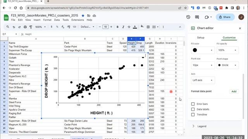This screenshot has height=139, width=248.
Task: Open the Data menu
Action: 57,20
